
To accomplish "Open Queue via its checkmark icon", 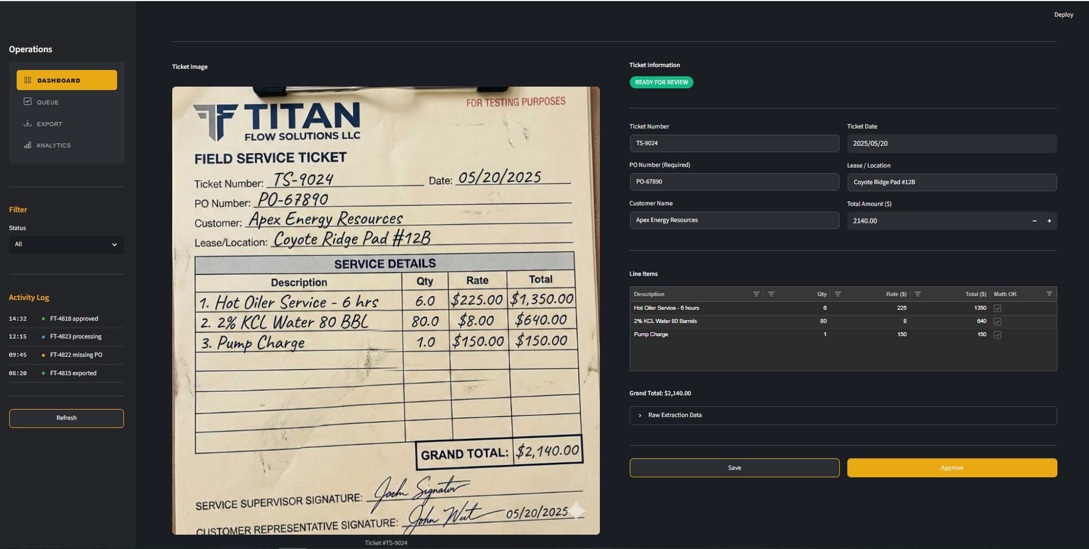I will tap(28, 102).
